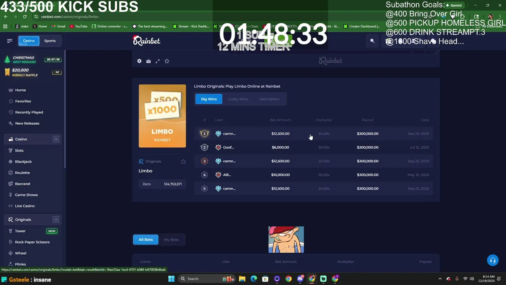Open the live support headset button

(x=493, y=260)
